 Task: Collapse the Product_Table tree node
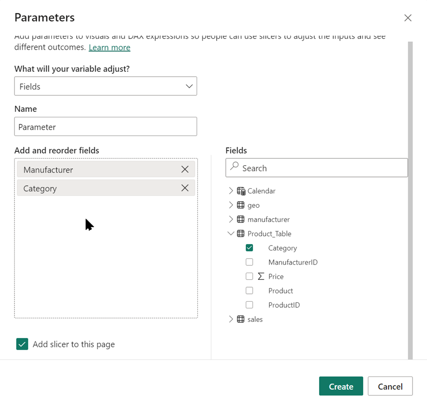(231, 234)
